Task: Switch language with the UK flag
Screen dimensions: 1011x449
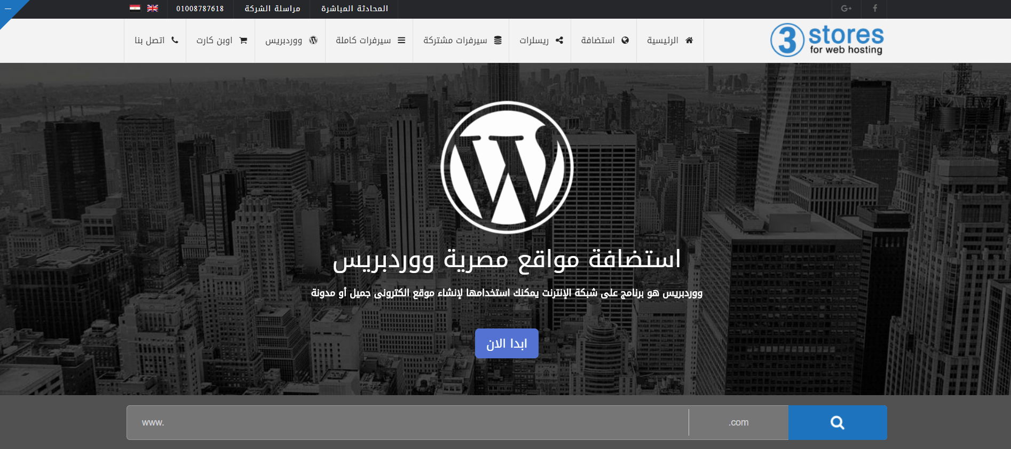Action: (153, 8)
